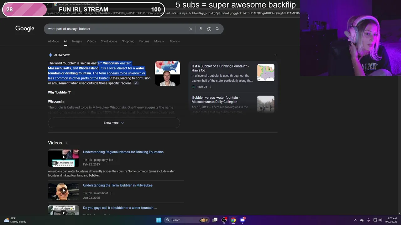Play the geography_joe 1:03 video thumbnail
Screen dimensions: 401x225
tap(63, 158)
